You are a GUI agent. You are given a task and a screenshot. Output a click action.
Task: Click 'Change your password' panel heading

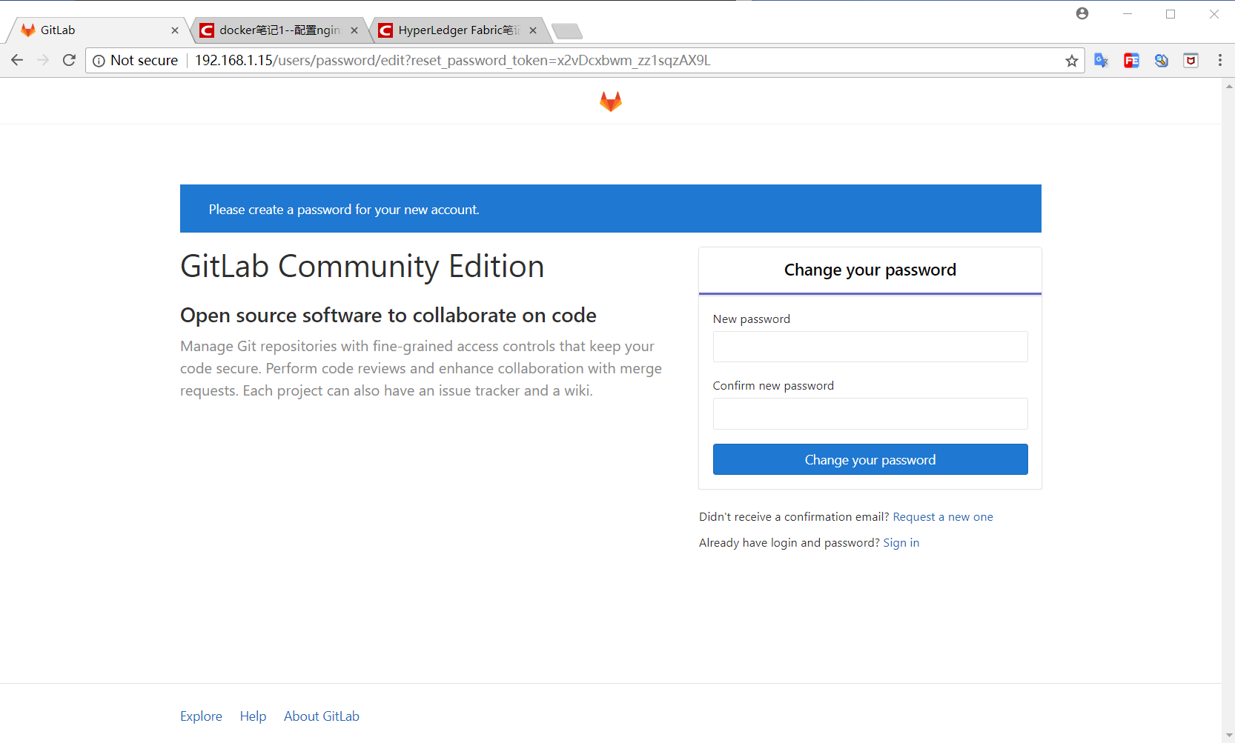(870, 270)
